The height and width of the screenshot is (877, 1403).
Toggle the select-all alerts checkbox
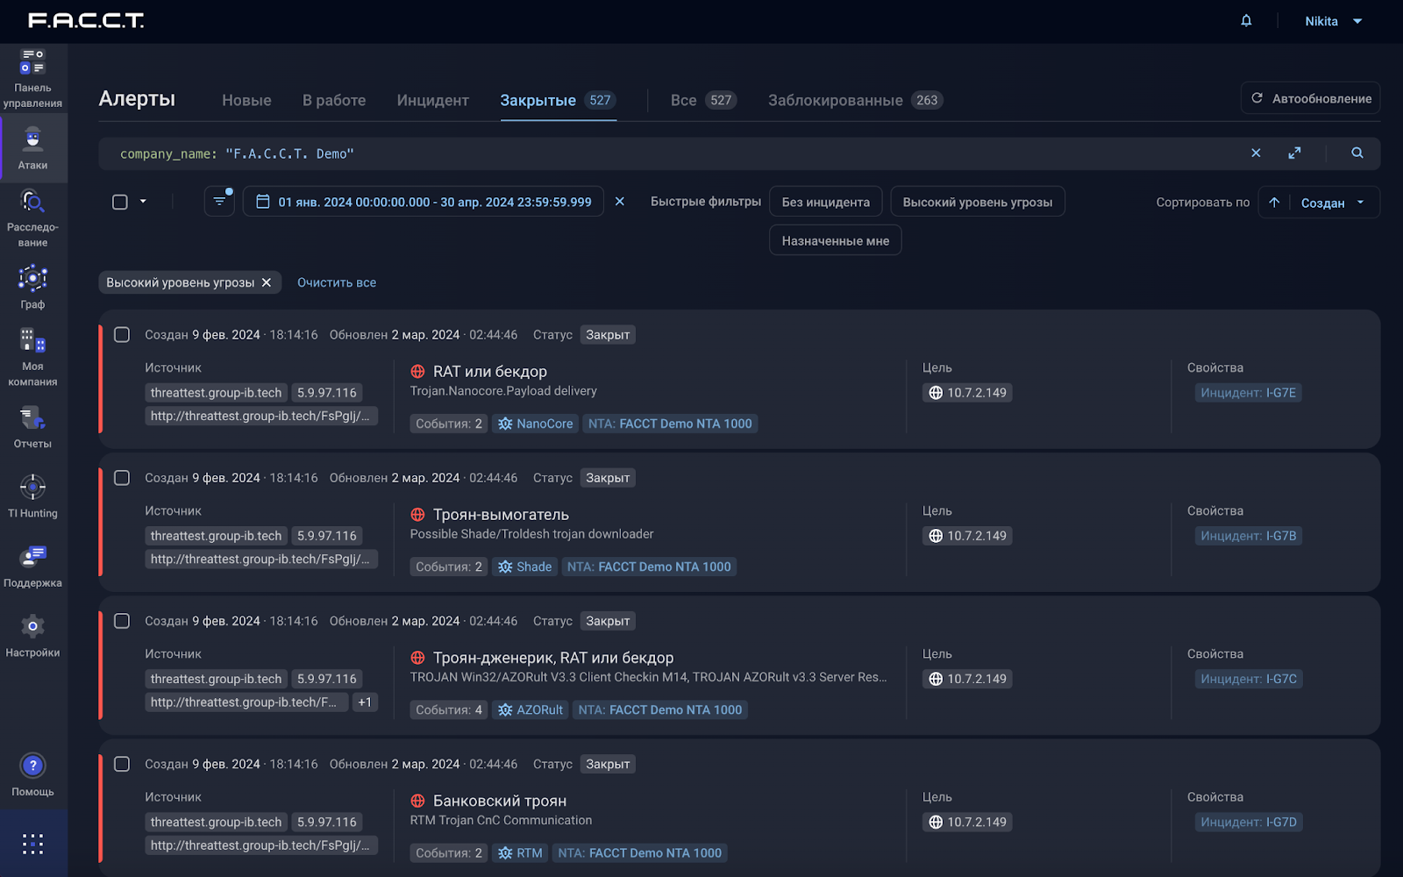[120, 202]
